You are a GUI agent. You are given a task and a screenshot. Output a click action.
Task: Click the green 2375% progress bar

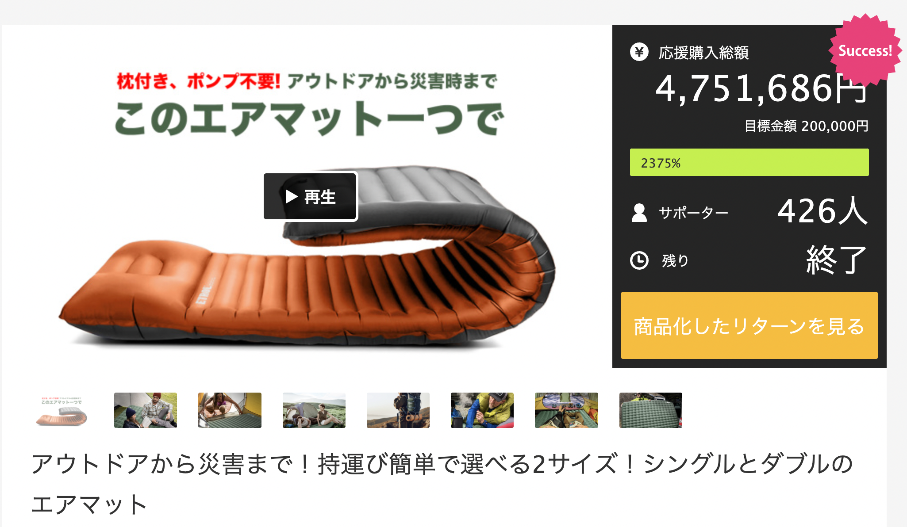pos(749,162)
